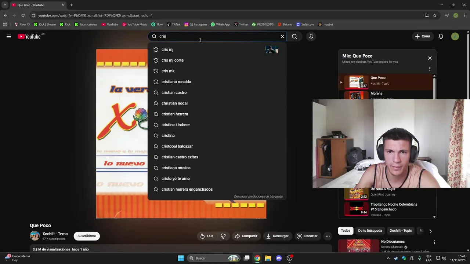The width and height of the screenshot is (470, 264).
Task: Click 'Denunciar predicciones de búsqueda' link
Action: 258,197
